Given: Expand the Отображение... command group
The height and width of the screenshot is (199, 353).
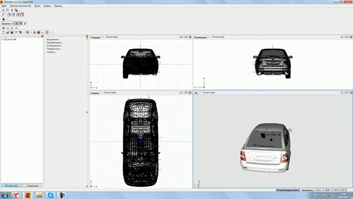Looking at the screenshot, I should (54, 45).
